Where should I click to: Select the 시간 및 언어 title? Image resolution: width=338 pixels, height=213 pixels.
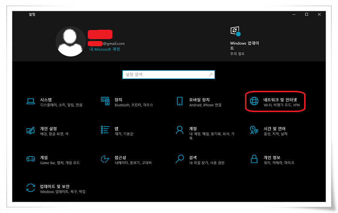point(275,129)
